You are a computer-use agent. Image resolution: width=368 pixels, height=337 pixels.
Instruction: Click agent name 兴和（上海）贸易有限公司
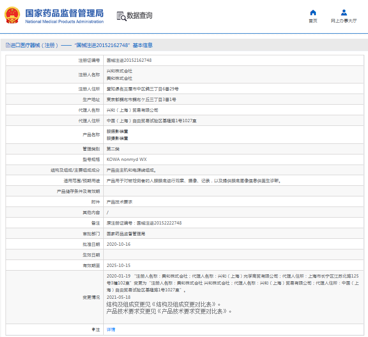[x=132, y=110]
